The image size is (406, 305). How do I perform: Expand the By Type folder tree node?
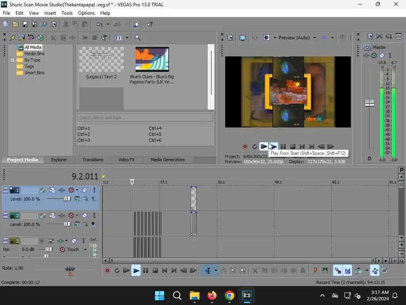(12, 60)
